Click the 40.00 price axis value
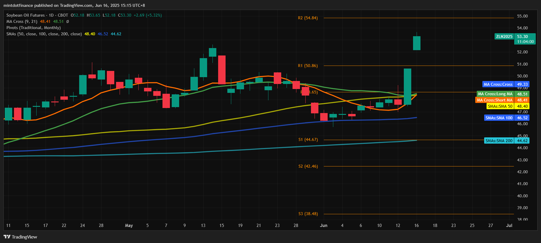The image size is (541, 243). pyautogui.click(x=522, y=196)
